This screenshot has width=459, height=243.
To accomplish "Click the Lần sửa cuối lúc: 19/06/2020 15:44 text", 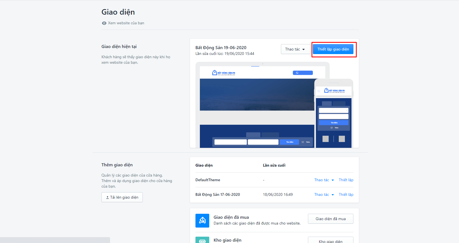I will click(x=225, y=54).
